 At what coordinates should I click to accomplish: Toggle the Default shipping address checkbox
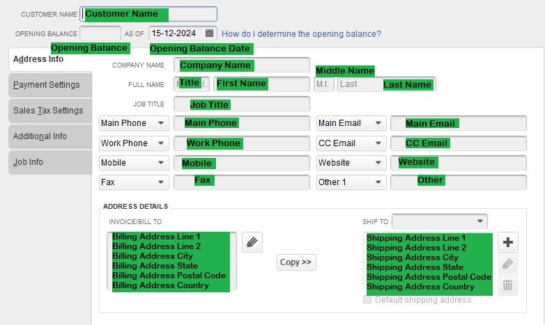[x=367, y=299]
